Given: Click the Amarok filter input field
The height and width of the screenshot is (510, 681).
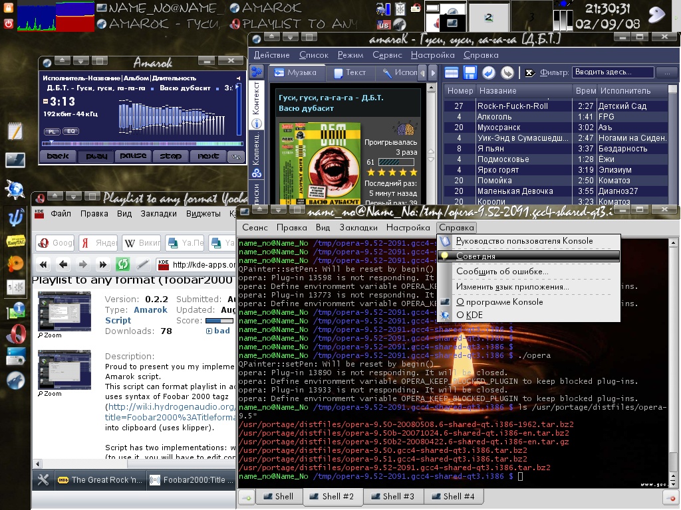Looking at the screenshot, I should tap(613, 72).
